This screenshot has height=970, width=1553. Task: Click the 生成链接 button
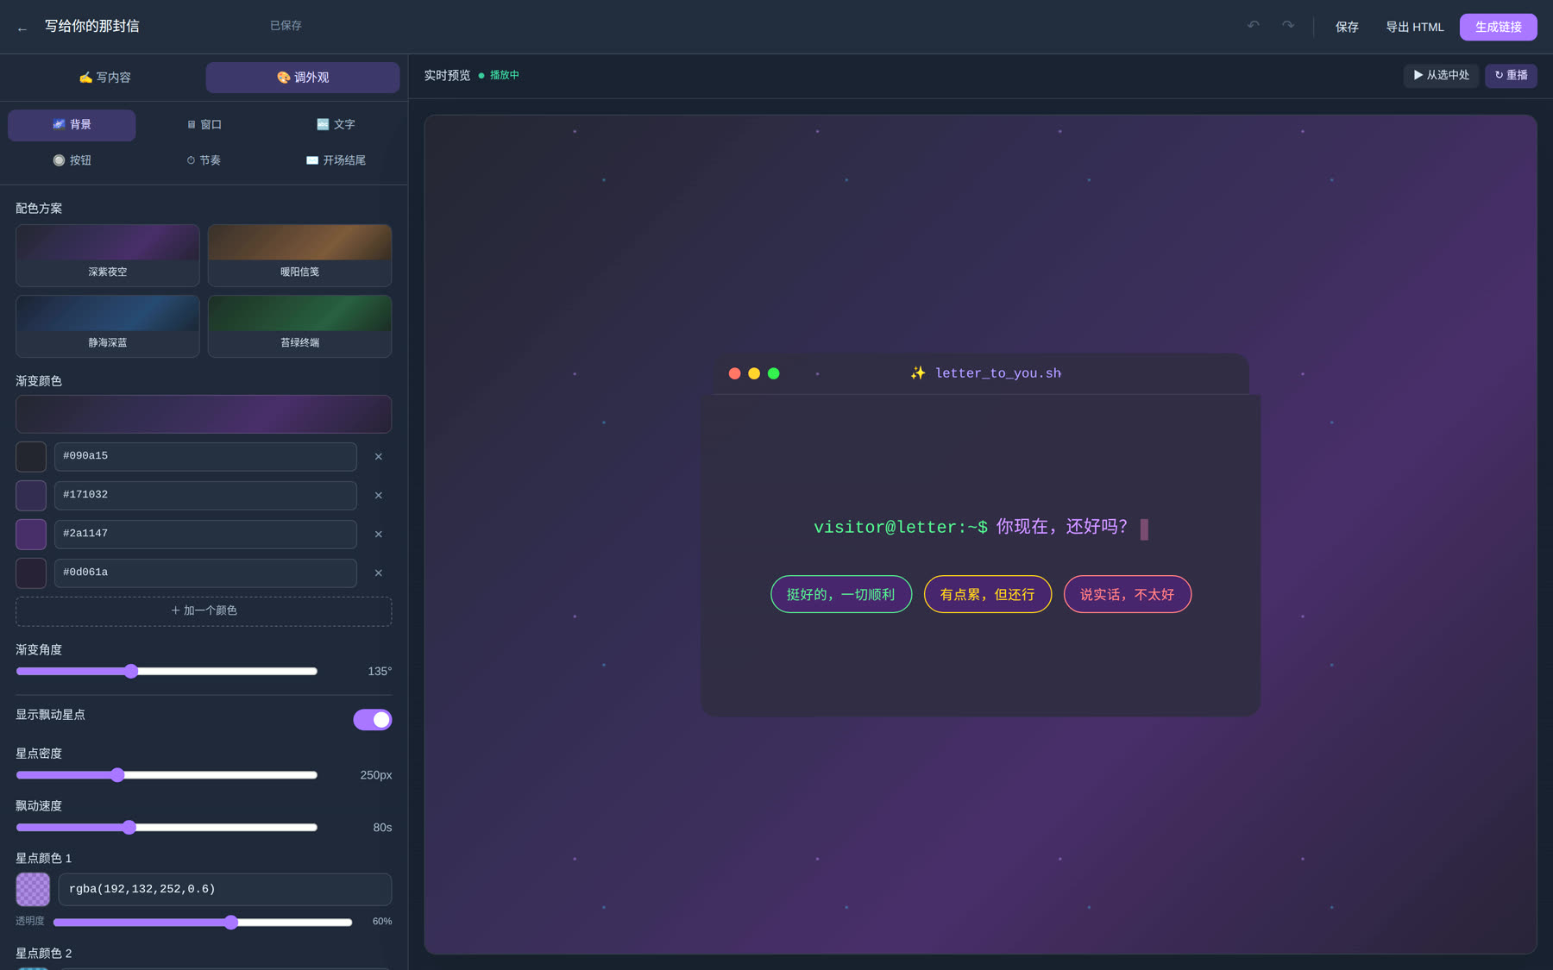click(x=1498, y=27)
